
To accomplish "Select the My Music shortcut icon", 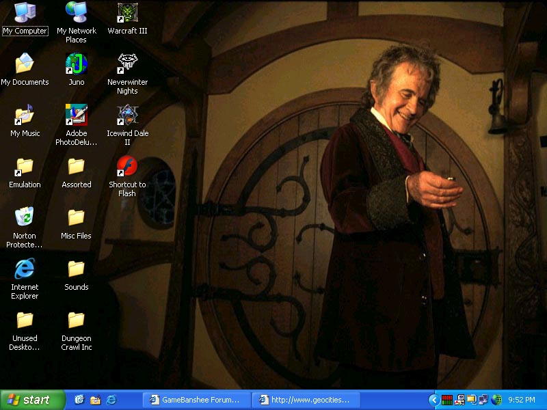I will [x=25, y=121].
